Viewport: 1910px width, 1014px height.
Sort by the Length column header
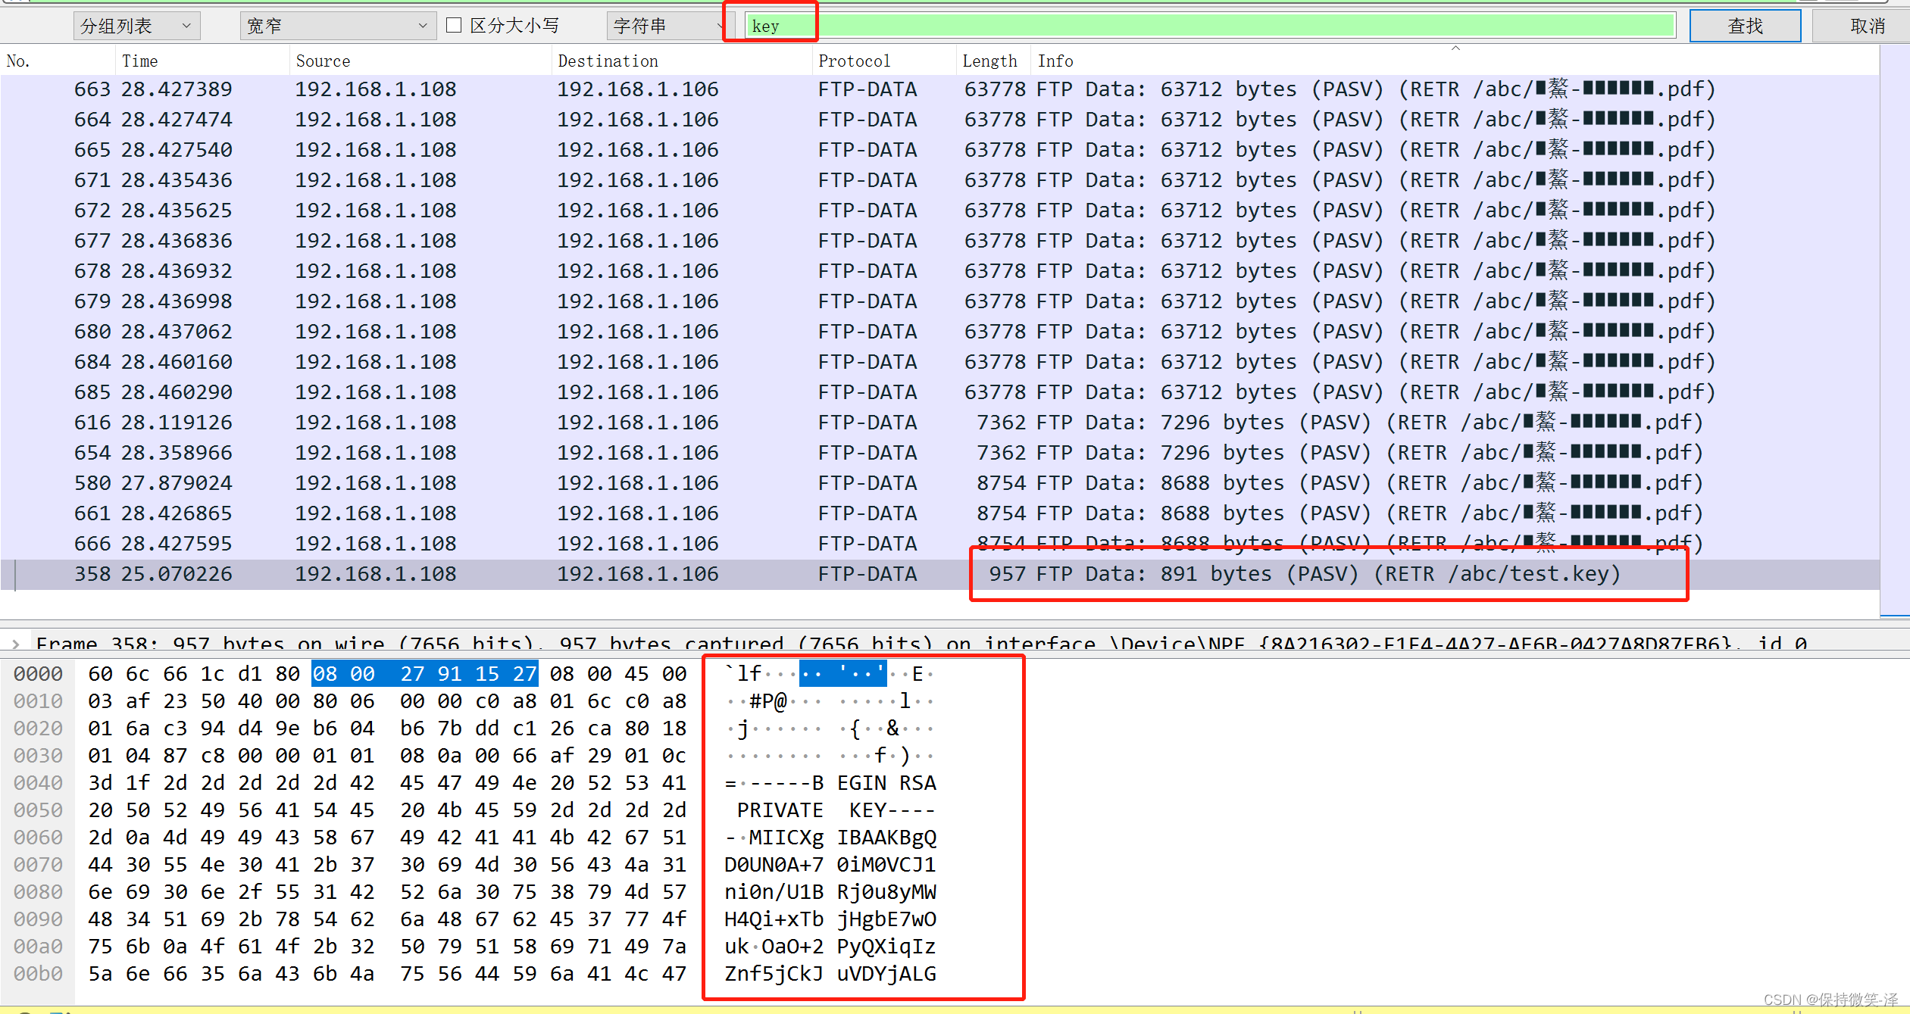[x=989, y=61]
